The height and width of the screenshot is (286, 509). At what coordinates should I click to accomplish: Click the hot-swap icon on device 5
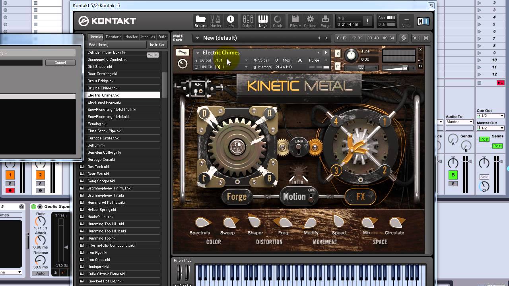tap(21, 207)
